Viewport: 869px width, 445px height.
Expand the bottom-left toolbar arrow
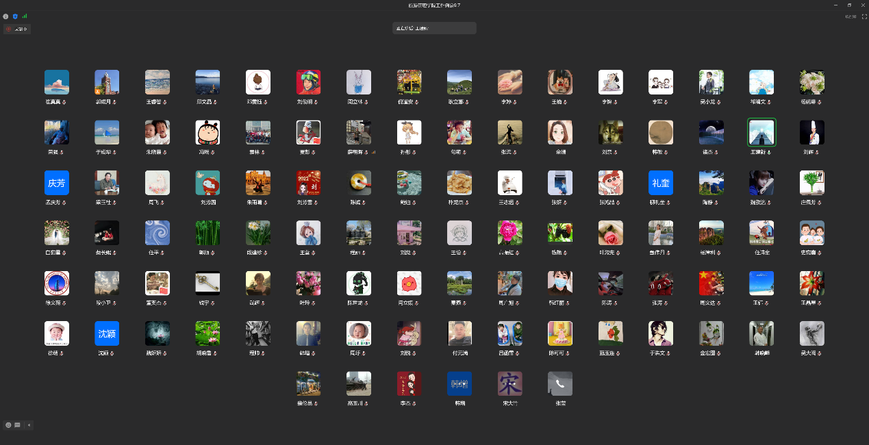pyautogui.click(x=29, y=425)
